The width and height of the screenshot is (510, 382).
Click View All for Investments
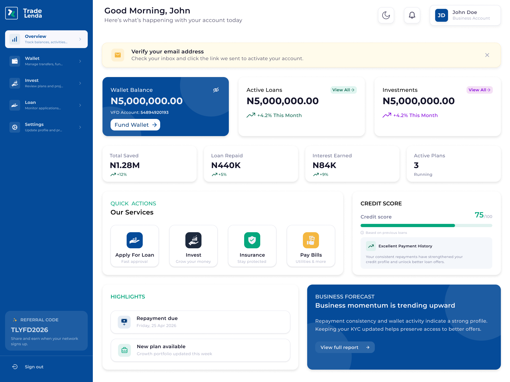480,90
